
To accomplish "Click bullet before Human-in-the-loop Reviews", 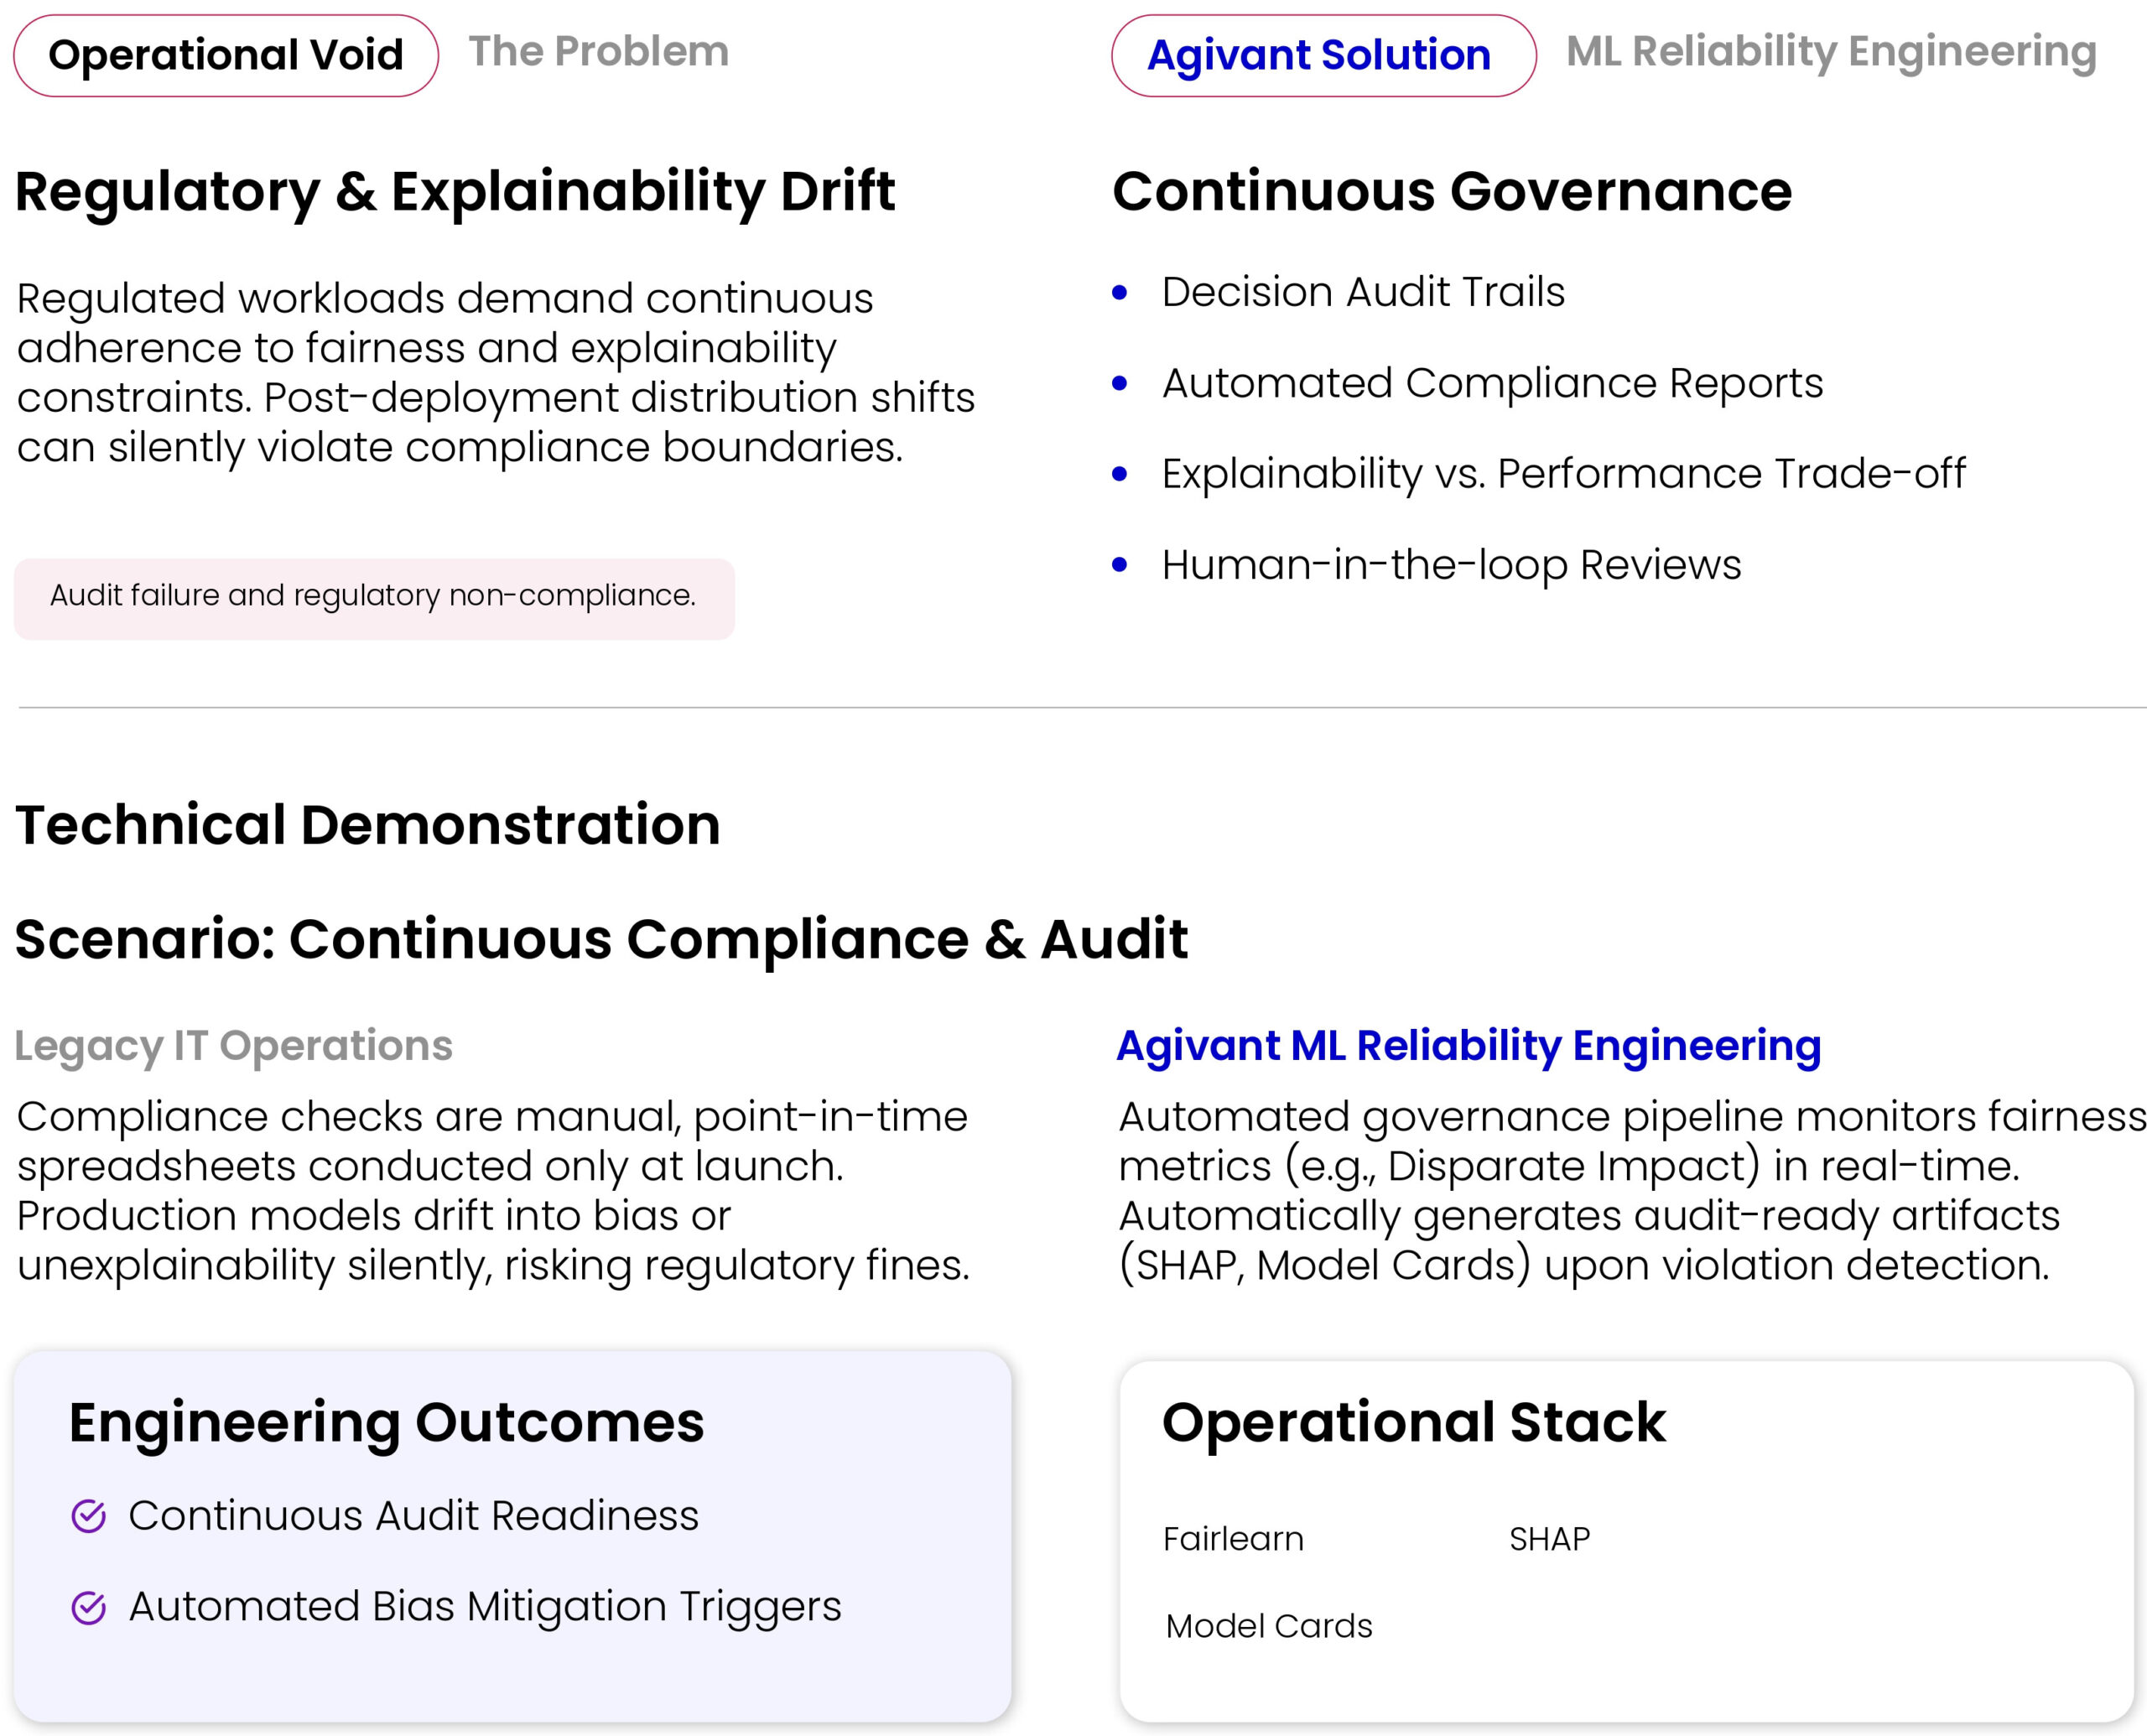I will [1119, 565].
